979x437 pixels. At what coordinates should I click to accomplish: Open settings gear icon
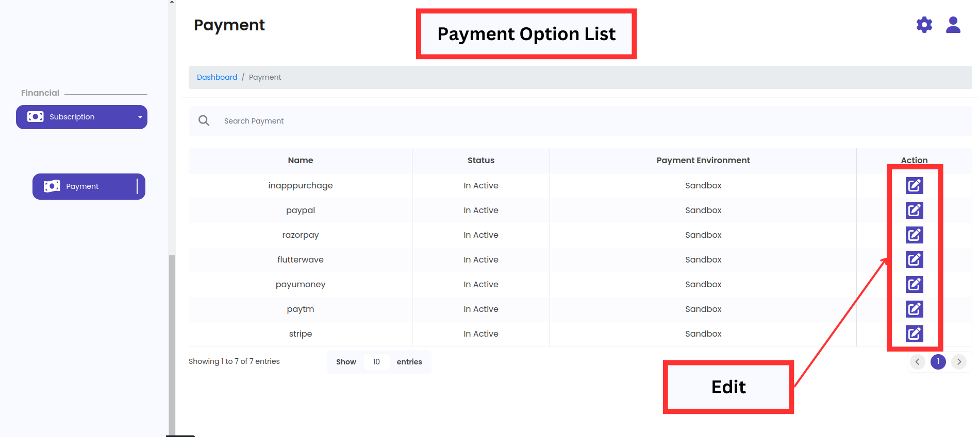[924, 25]
